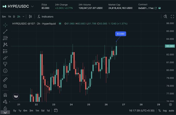
Task: Set date range to 1m
Action: (x=37, y=111)
